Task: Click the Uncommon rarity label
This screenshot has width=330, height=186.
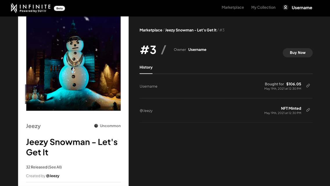Action: [110, 126]
